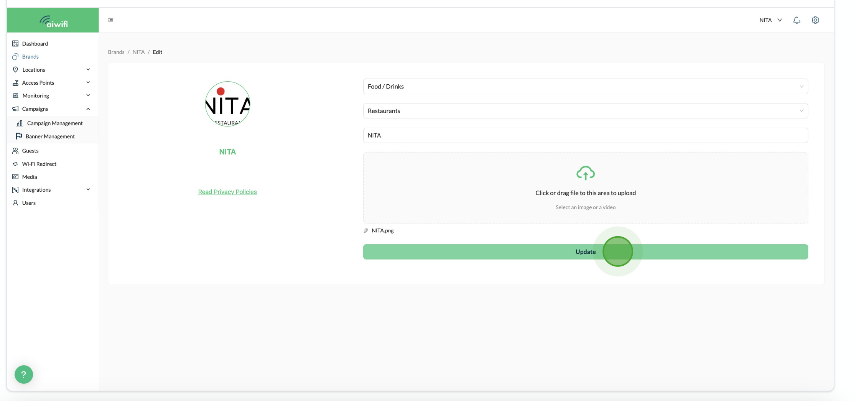Image resolution: width=856 pixels, height=401 pixels.
Task: Collapse the Campaigns submenu chevron
Action: [88, 109]
